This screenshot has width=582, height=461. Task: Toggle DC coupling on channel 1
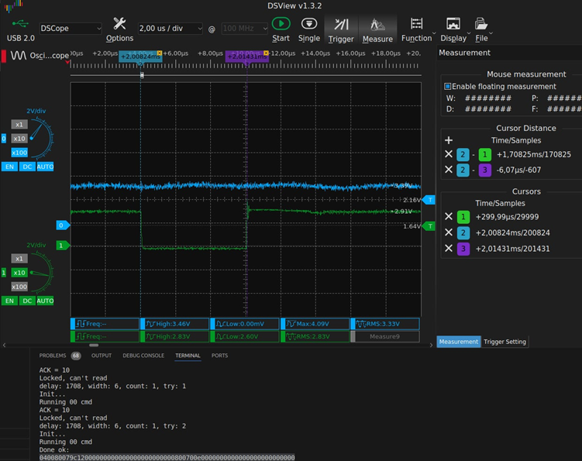(27, 301)
